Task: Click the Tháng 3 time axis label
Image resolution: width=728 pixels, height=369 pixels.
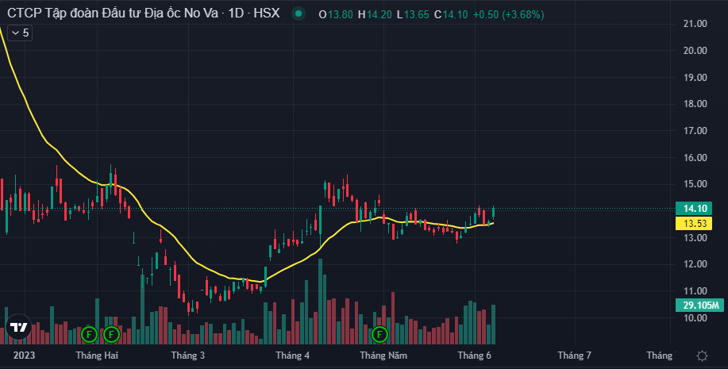Action: tap(187, 356)
